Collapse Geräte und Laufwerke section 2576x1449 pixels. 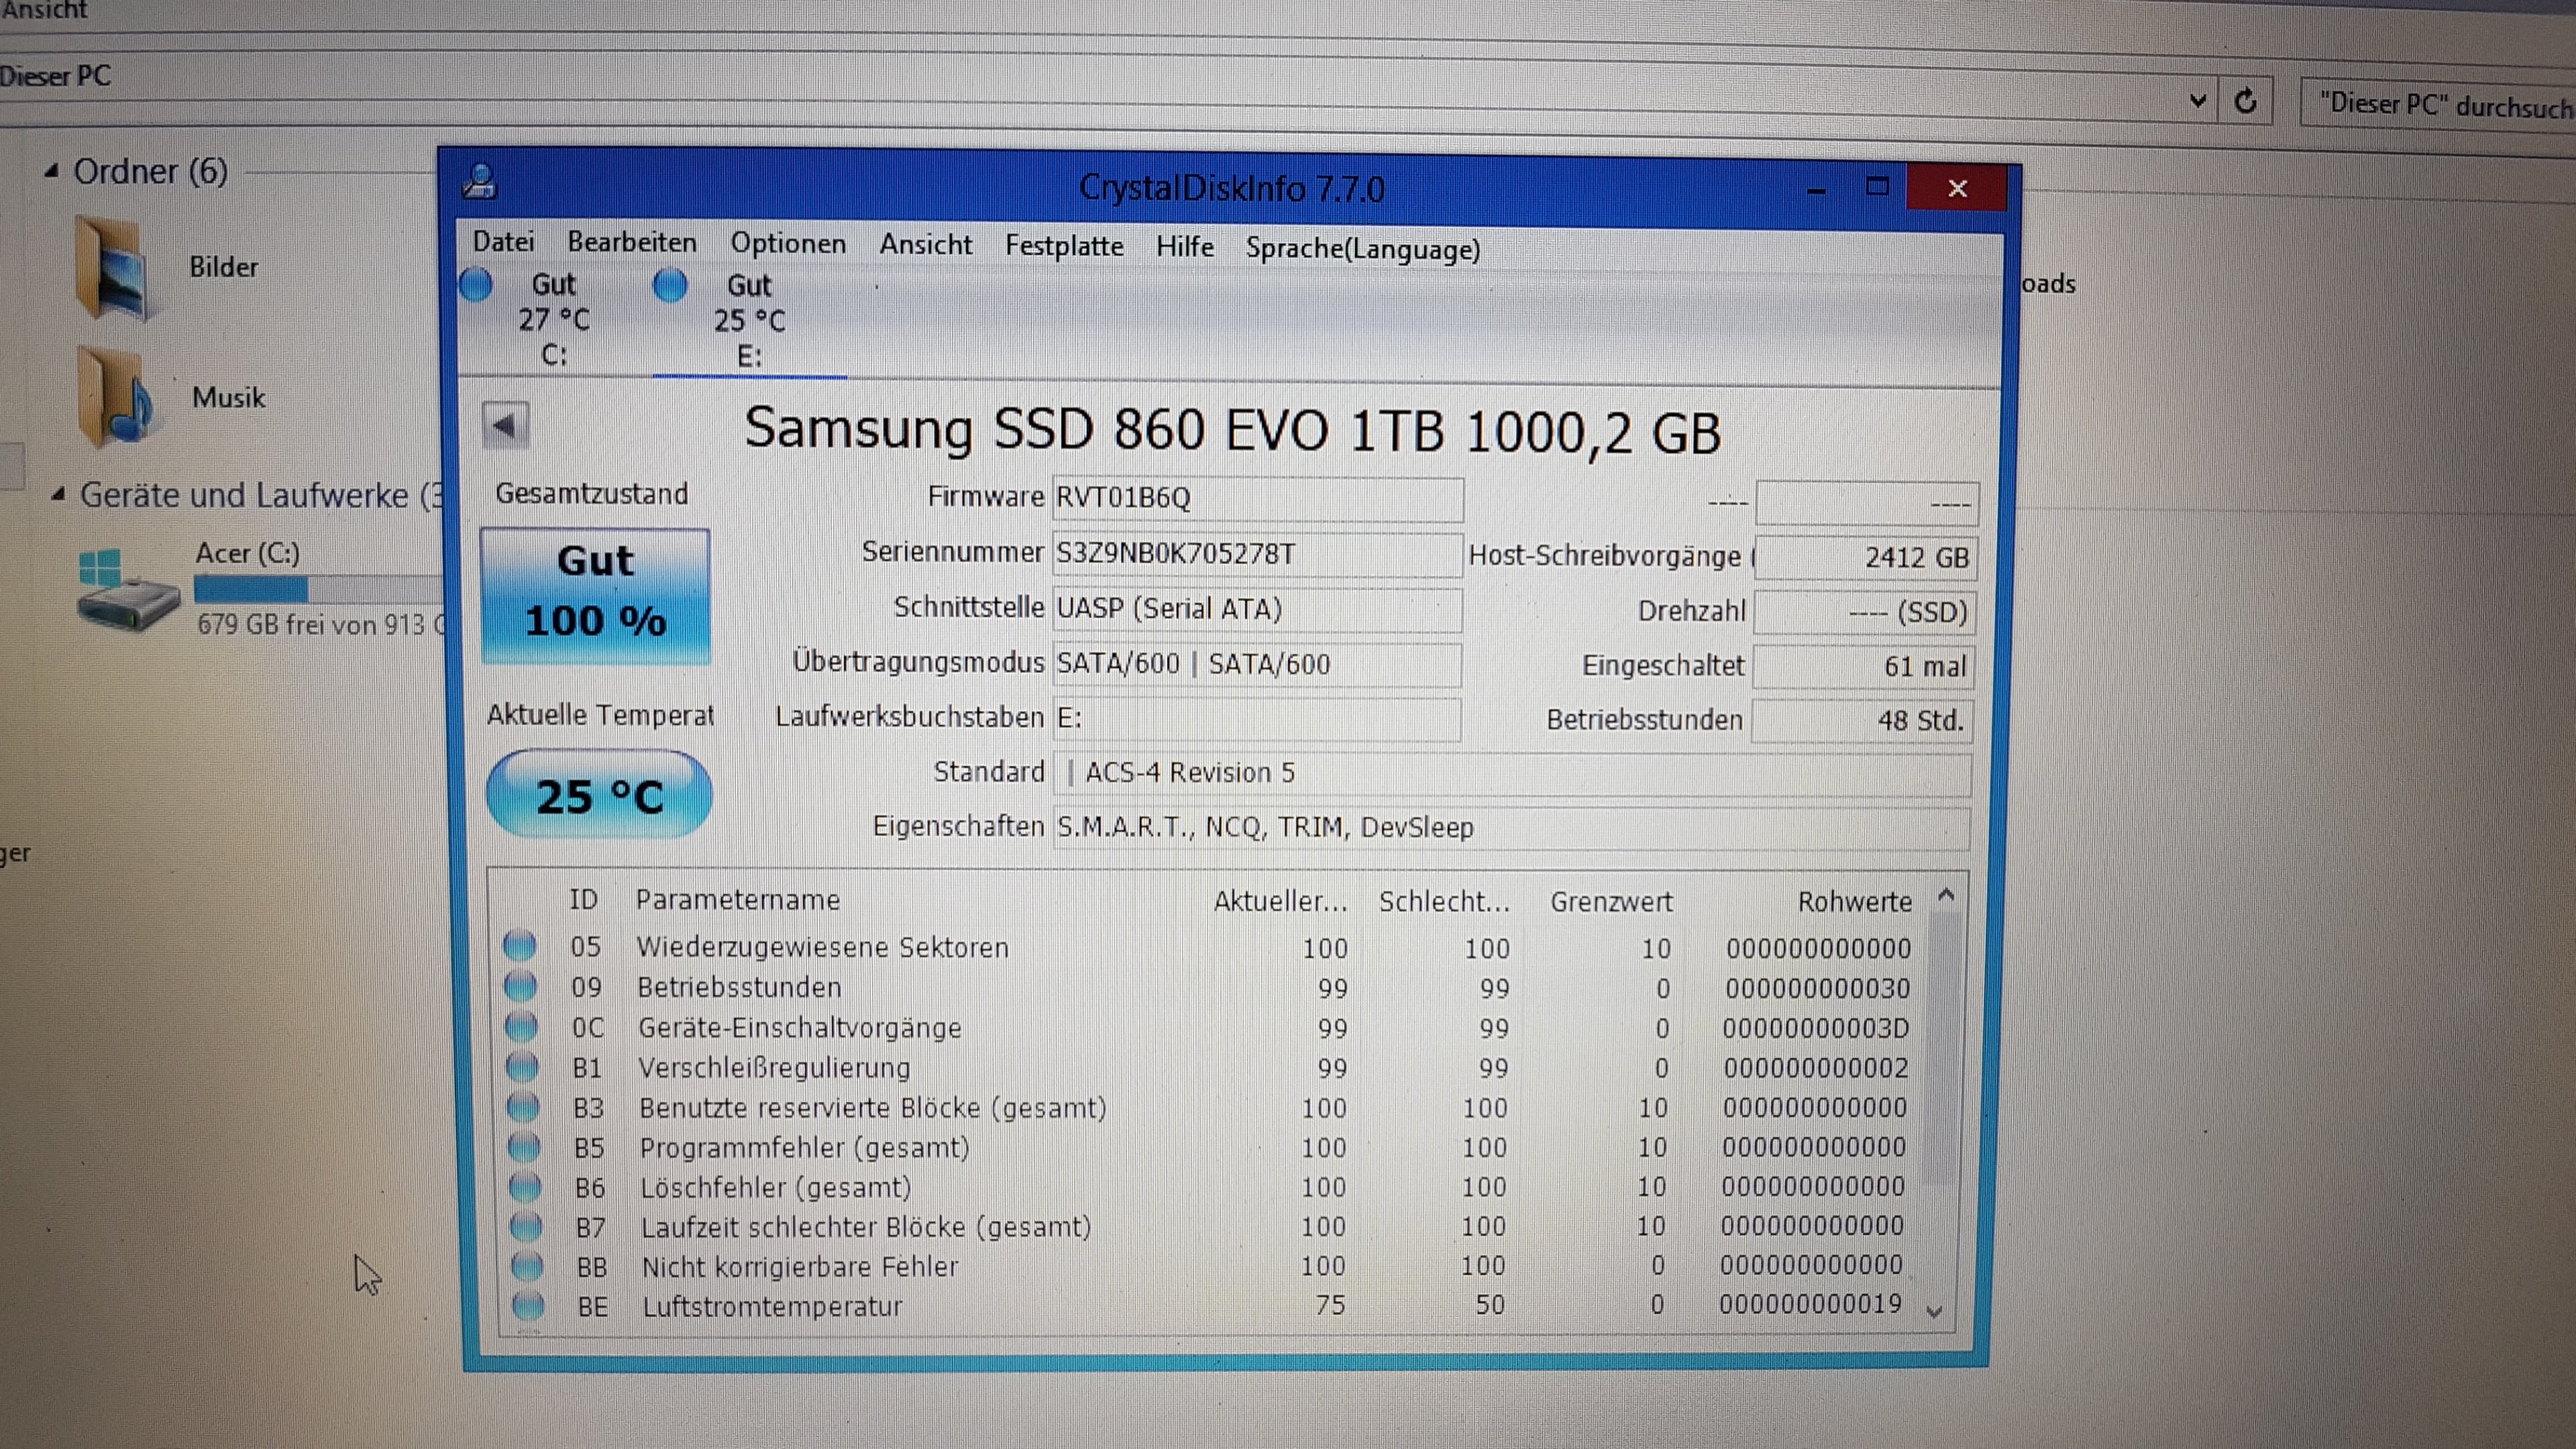(58, 494)
